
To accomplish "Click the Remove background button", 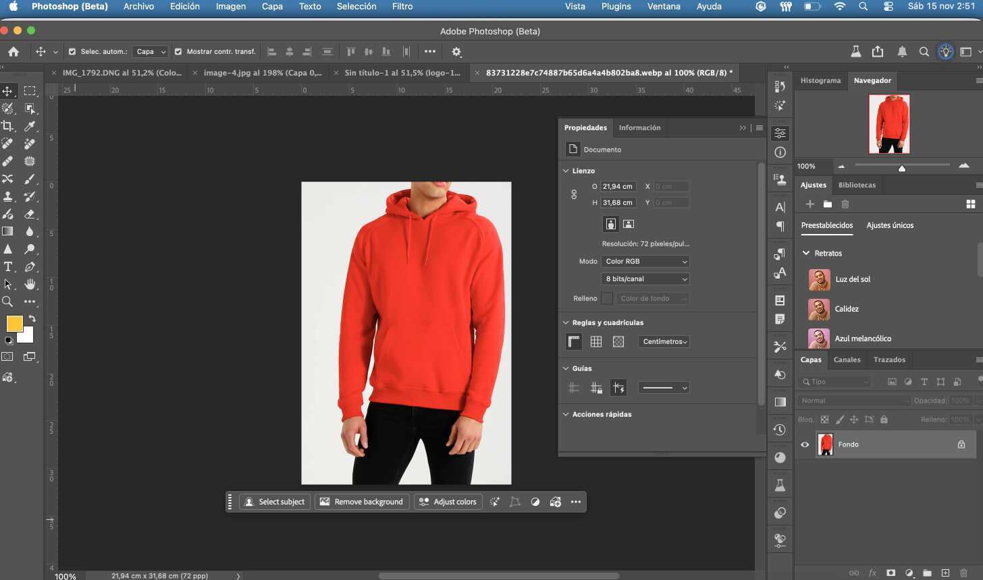I will (362, 502).
